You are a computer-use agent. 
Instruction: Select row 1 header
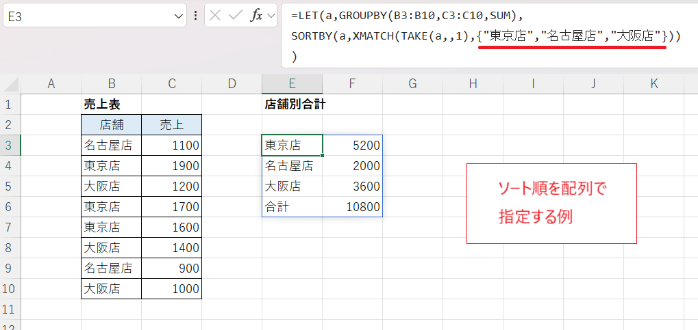10,105
